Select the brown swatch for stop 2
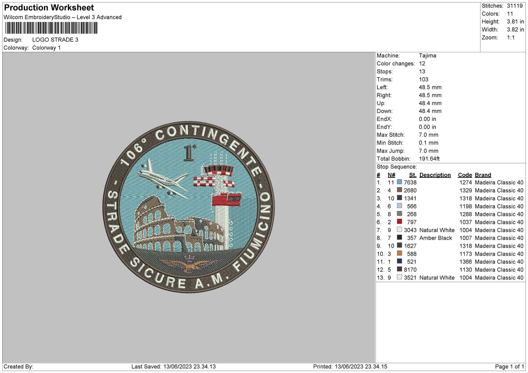Viewport: 528px width, 373px height. 400,190
